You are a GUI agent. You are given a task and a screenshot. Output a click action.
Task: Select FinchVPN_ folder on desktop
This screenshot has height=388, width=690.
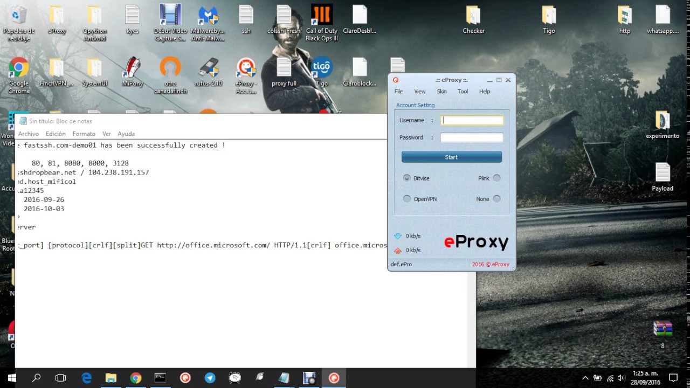[57, 73]
